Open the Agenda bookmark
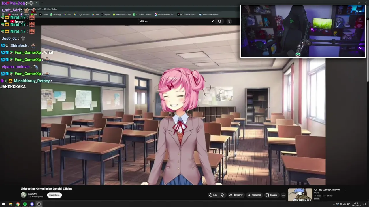369x207 pixels. tap(106, 14)
